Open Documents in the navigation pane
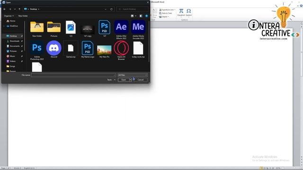This screenshot has width=303, height=170. pos(13,46)
